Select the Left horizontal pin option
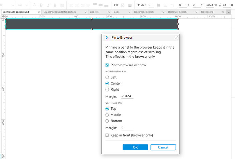Screen dimensions: 235x159 point(107,77)
